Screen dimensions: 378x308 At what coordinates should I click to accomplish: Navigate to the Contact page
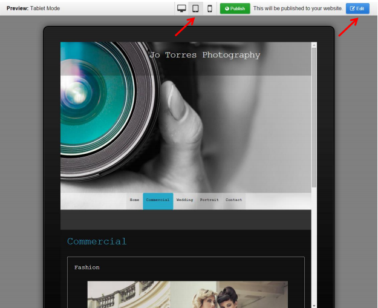coord(233,200)
